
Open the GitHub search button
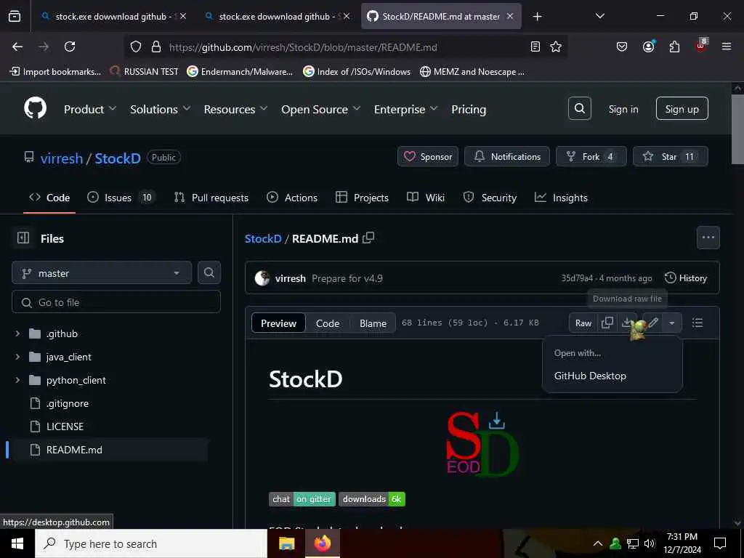(579, 109)
